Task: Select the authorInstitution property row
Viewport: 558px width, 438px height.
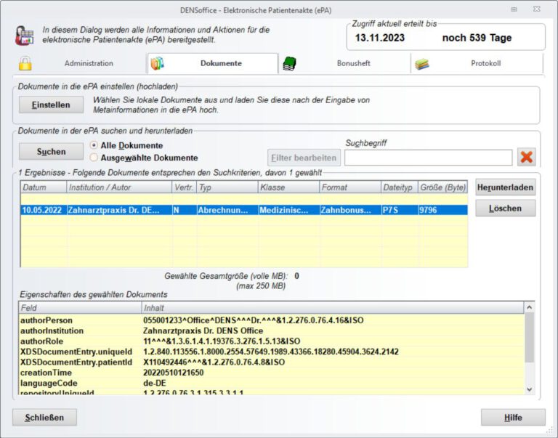Action: point(272,330)
